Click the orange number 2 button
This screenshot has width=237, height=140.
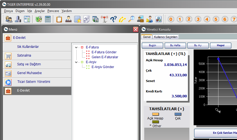(x=189, y=19)
